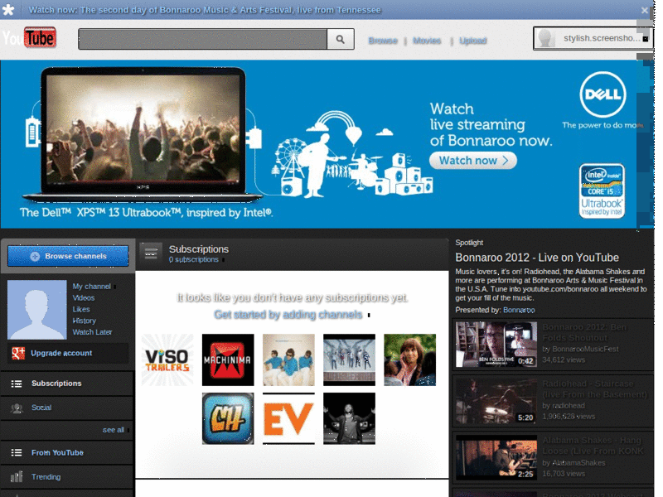Screen dimensions: 663x497
Task: Click the person icon beside Social
Action: click(x=17, y=408)
